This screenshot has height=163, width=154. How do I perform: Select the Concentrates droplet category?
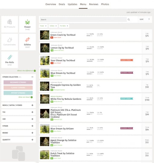(x=10, y=40)
